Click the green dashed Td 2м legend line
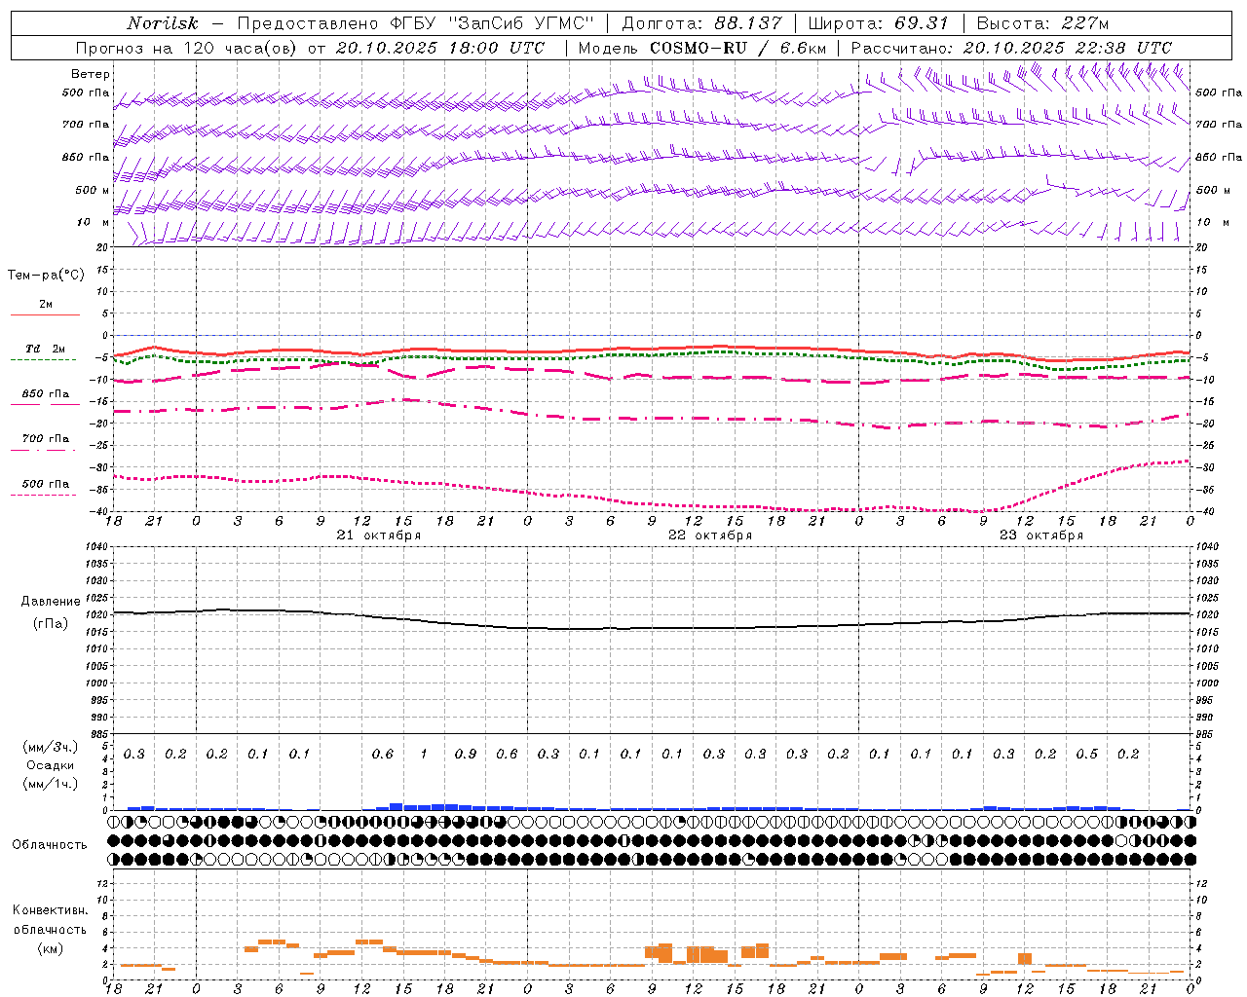This screenshot has height=997, width=1247. pyautogui.click(x=45, y=359)
